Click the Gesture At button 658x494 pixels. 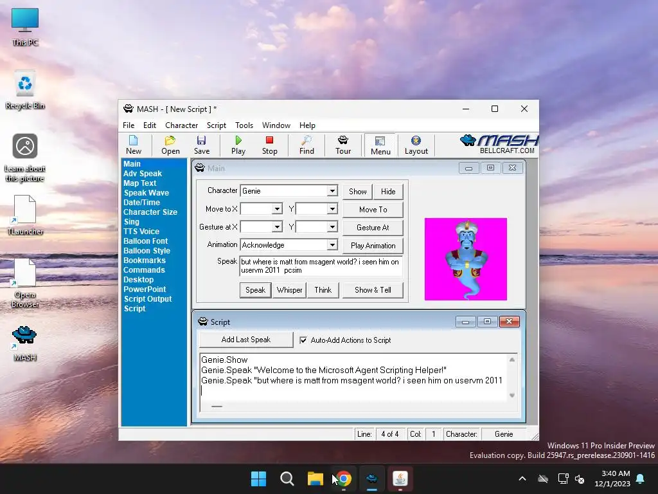pyautogui.click(x=373, y=228)
